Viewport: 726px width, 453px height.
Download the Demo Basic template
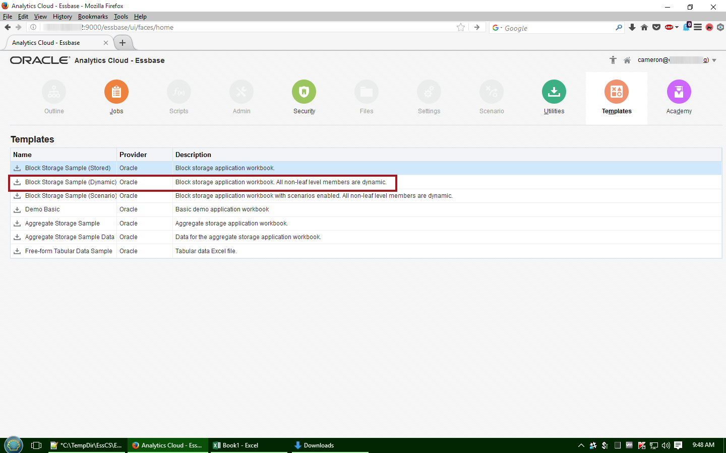pyautogui.click(x=17, y=209)
